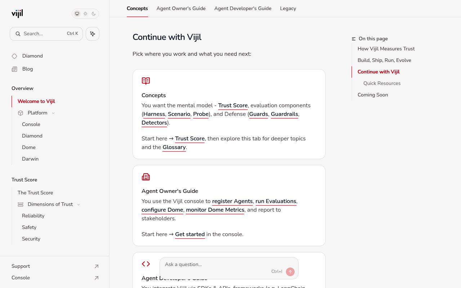Jump to Coming Soon section
461x288 pixels.
373,95
